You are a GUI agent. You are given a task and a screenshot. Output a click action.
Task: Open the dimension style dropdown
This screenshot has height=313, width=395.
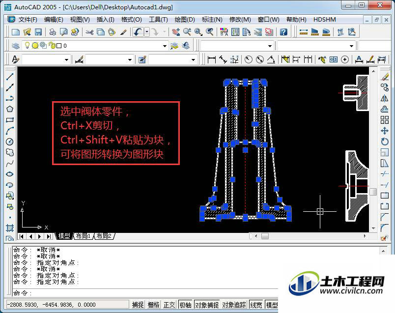click(130, 60)
